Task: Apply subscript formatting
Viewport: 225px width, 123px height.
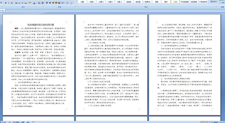Action: [x=19, y=3]
